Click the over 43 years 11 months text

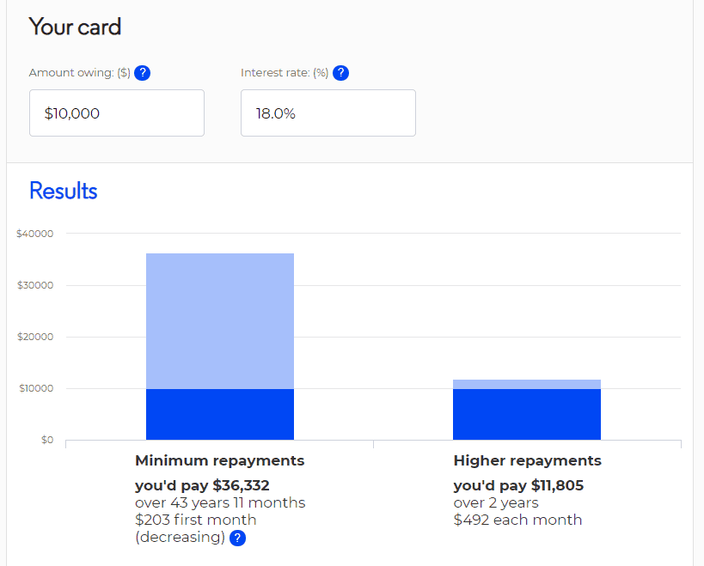tap(220, 502)
